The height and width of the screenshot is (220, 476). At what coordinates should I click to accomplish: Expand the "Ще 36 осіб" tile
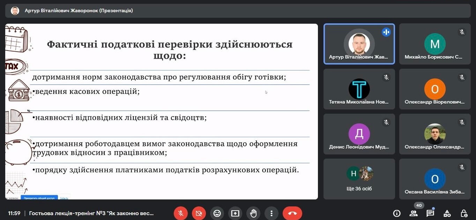coord(359,179)
